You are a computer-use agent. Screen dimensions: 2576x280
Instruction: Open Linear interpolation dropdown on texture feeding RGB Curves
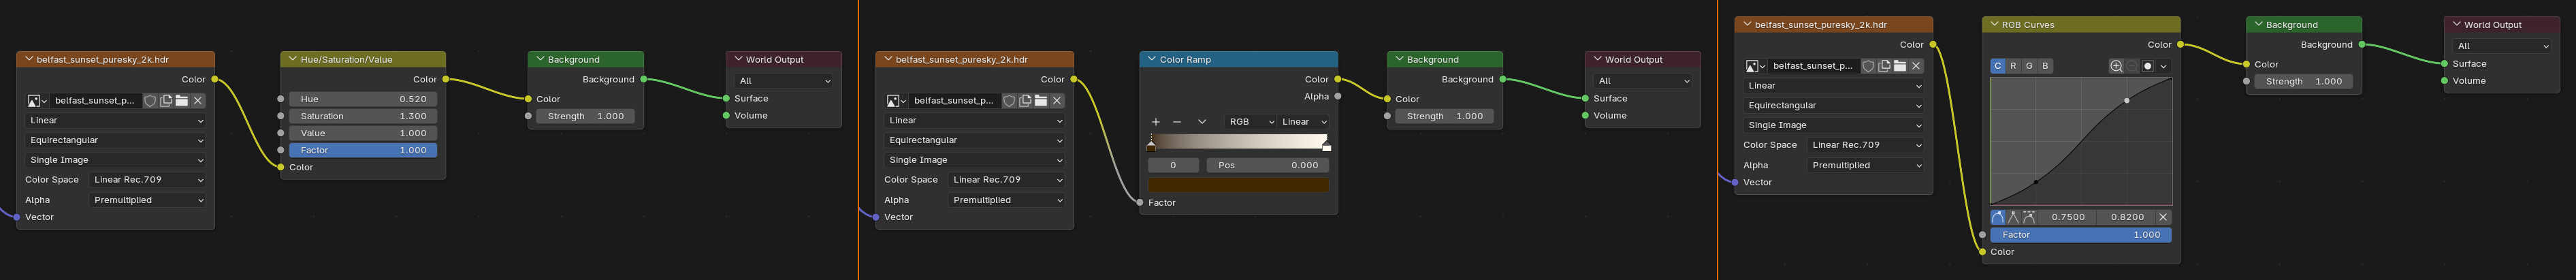1834,86
